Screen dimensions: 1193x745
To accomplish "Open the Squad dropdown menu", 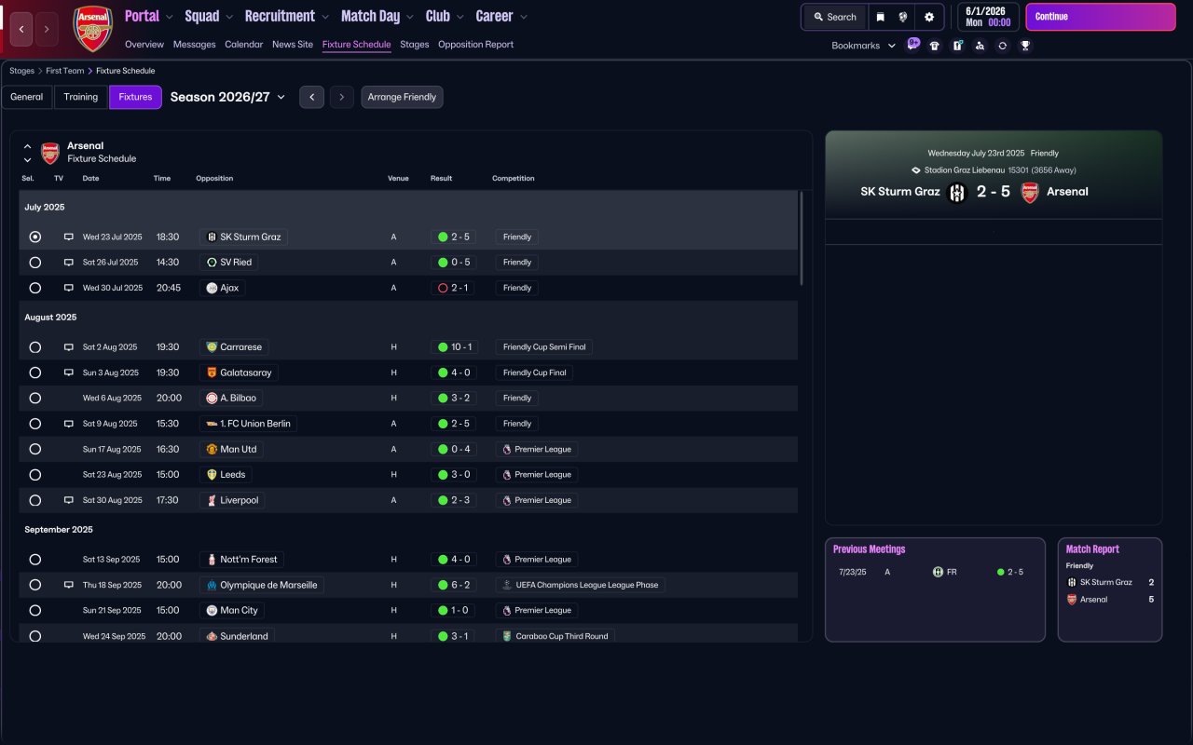I will (x=210, y=16).
